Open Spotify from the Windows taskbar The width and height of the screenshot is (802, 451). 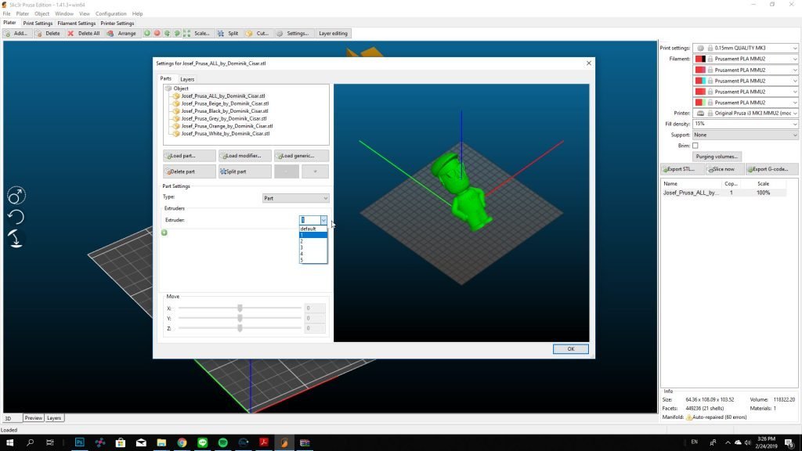[x=222, y=443]
